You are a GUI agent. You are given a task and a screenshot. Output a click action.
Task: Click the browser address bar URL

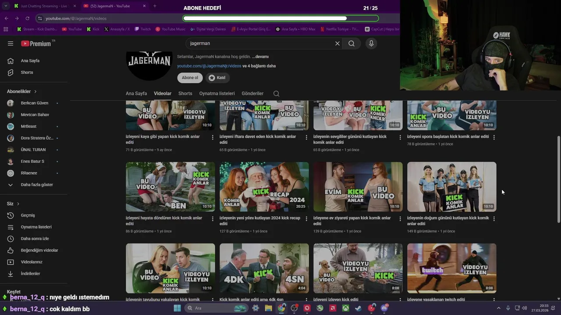point(76,18)
